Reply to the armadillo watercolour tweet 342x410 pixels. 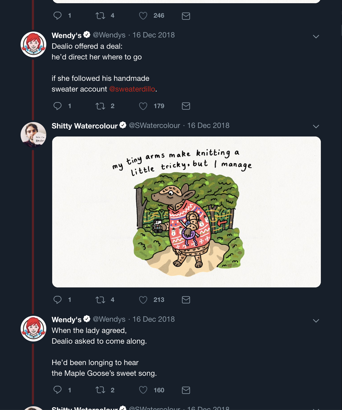(58, 300)
